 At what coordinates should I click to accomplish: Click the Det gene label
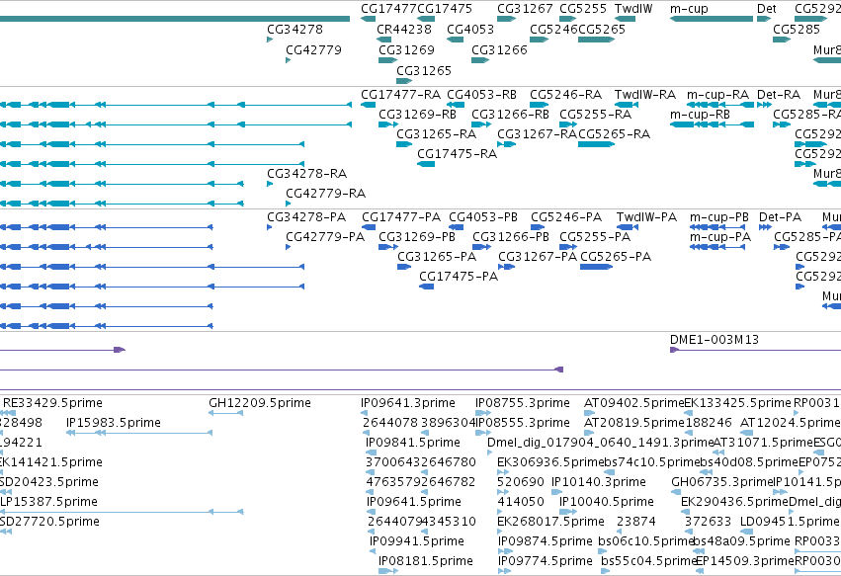(x=767, y=9)
